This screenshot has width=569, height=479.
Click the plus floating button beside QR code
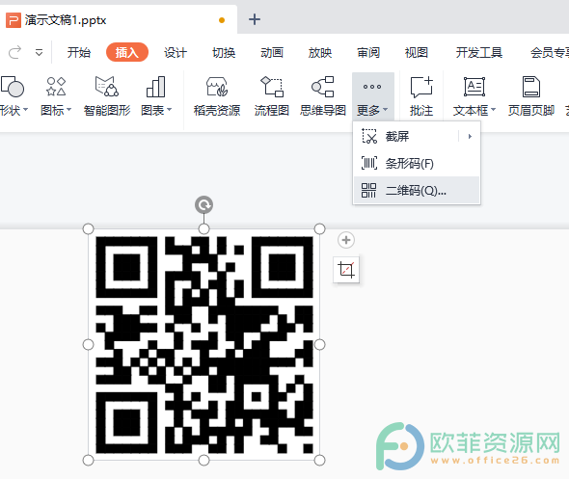coord(346,240)
